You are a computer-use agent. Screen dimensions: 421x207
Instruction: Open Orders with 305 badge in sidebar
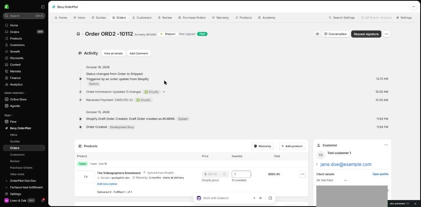point(24,32)
